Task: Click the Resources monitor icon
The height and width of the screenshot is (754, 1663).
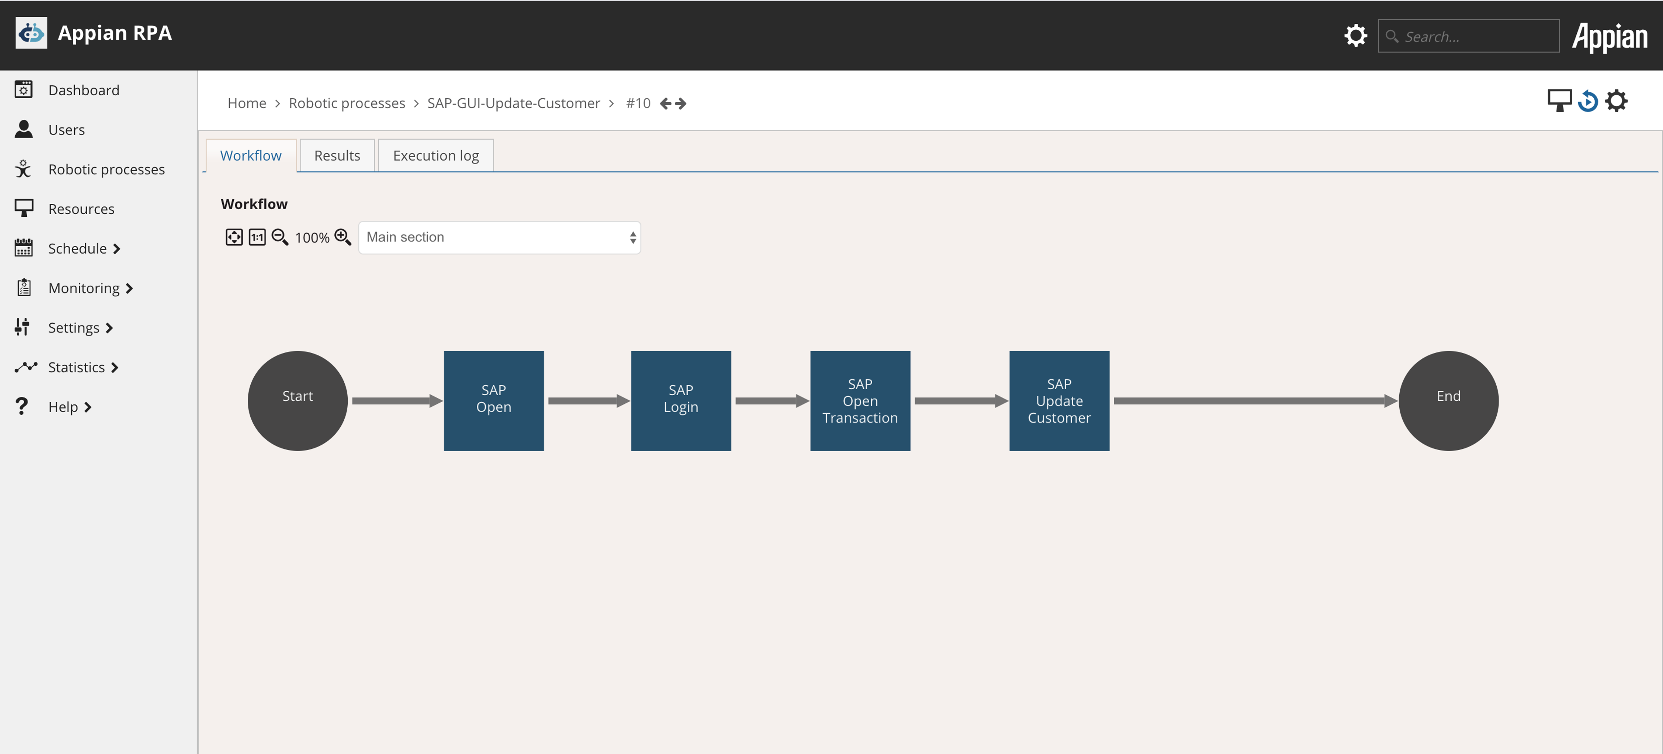Action: pos(24,208)
